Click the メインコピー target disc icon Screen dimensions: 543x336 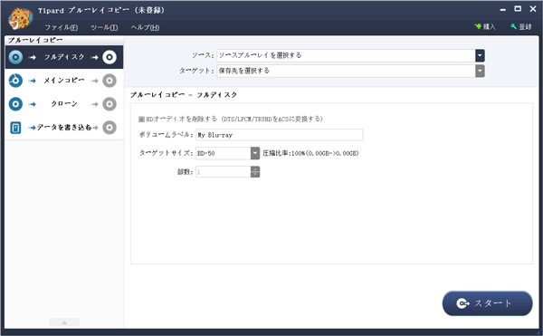point(110,81)
